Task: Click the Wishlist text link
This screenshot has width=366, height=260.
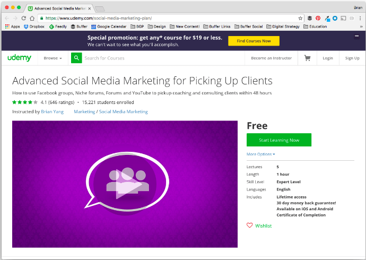Action: [x=263, y=226]
